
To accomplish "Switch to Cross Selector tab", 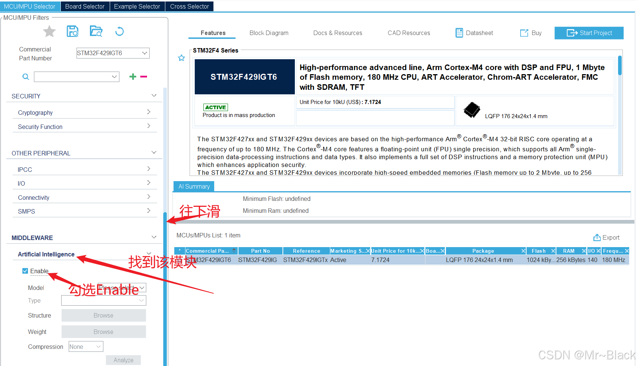I will click(190, 6).
